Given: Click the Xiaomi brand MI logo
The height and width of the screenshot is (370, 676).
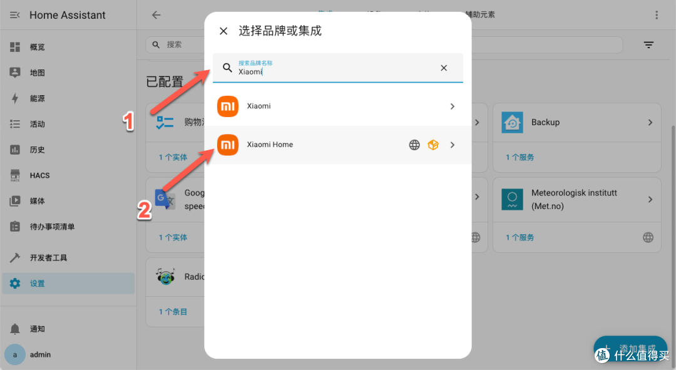Looking at the screenshot, I should (228, 106).
